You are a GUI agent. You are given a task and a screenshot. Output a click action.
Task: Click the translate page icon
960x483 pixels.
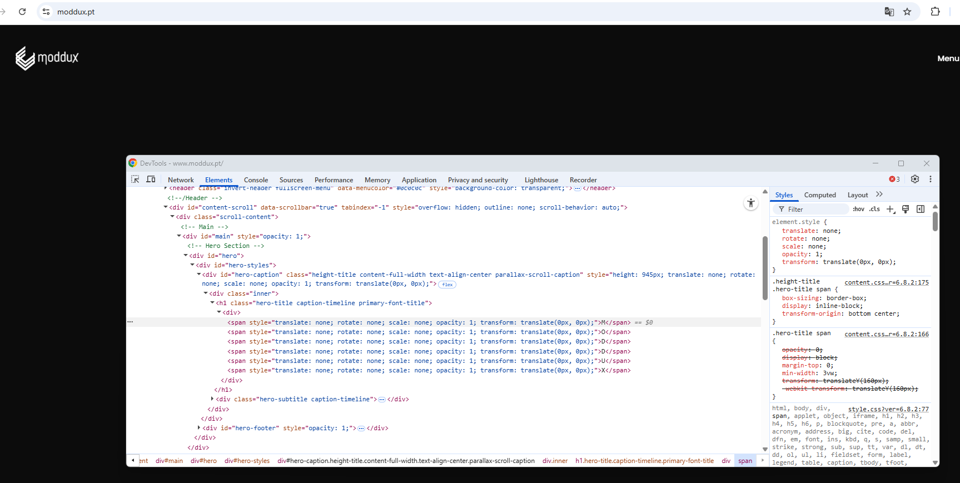pos(889,12)
